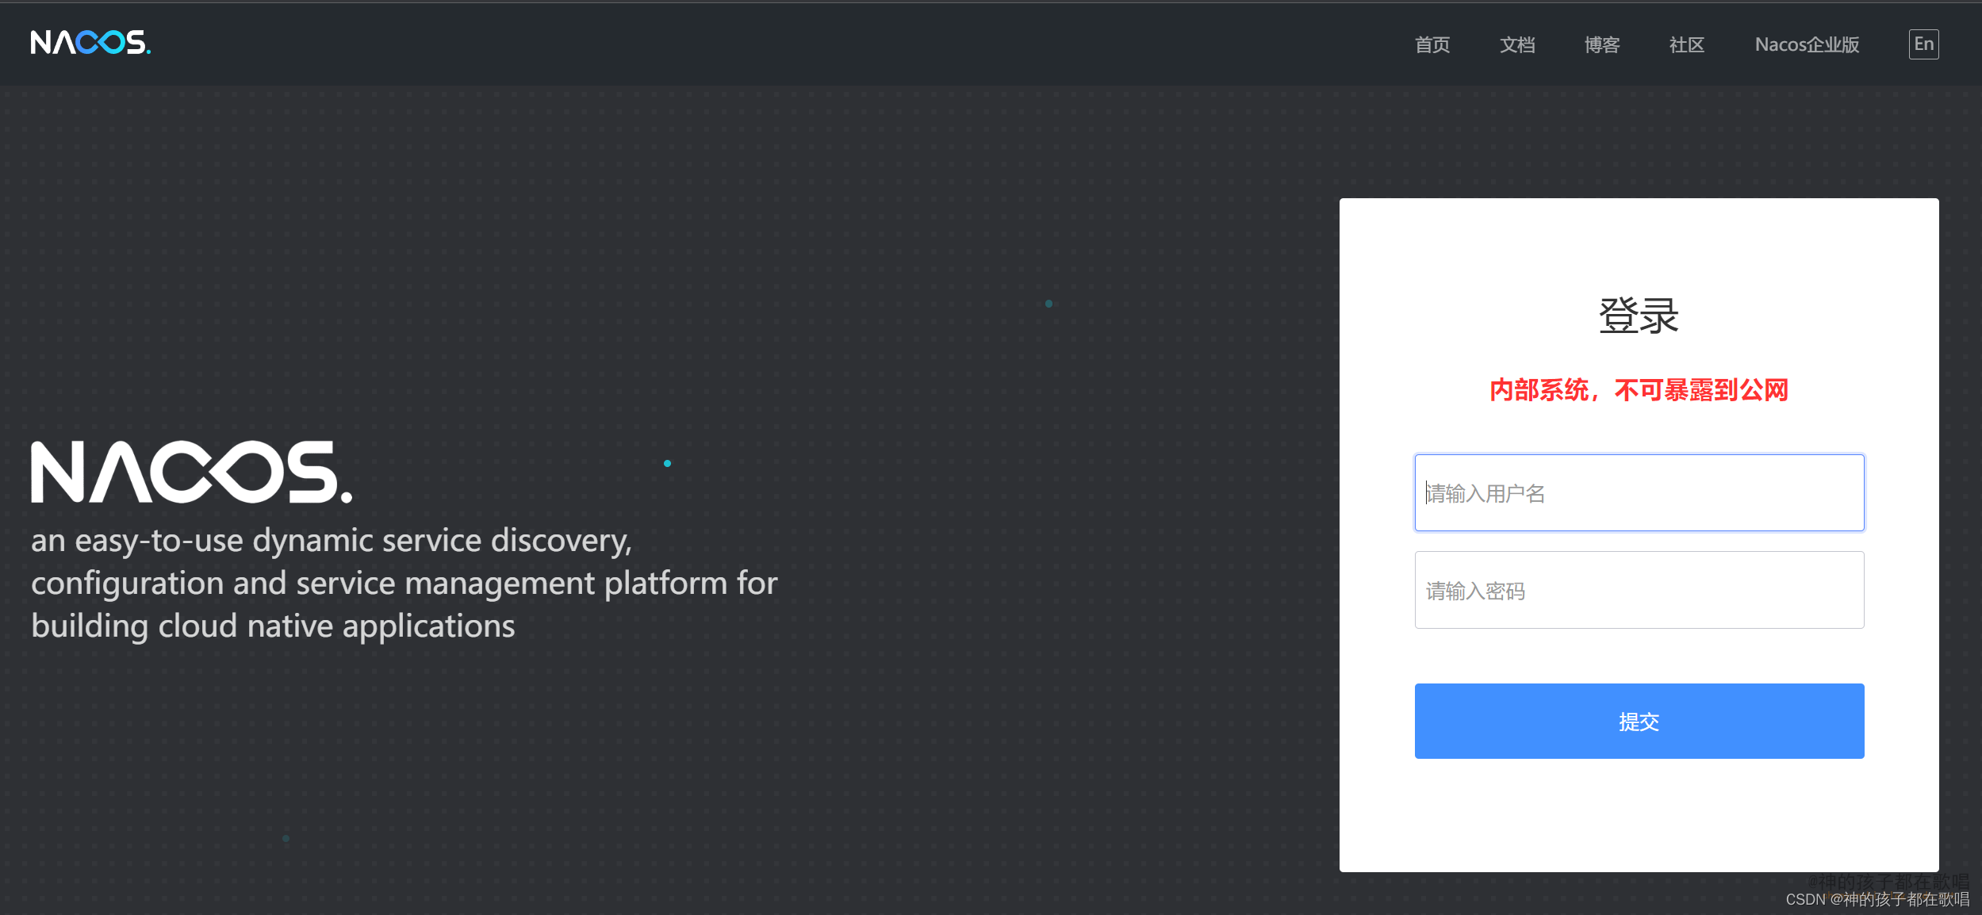
Task: Open the Nacos企业版 enterprise link
Action: (x=1806, y=45)
